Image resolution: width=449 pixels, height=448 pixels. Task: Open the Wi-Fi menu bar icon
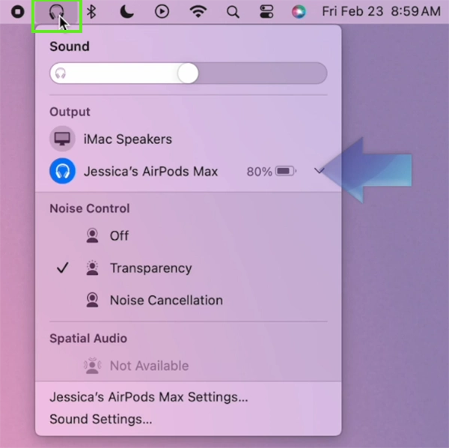(198, 12)
